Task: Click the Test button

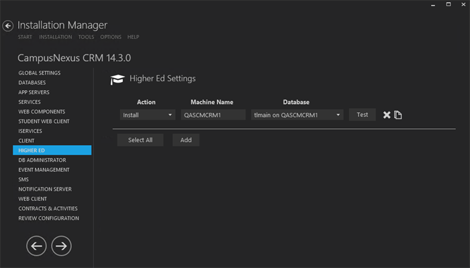Action: point(362,115)
